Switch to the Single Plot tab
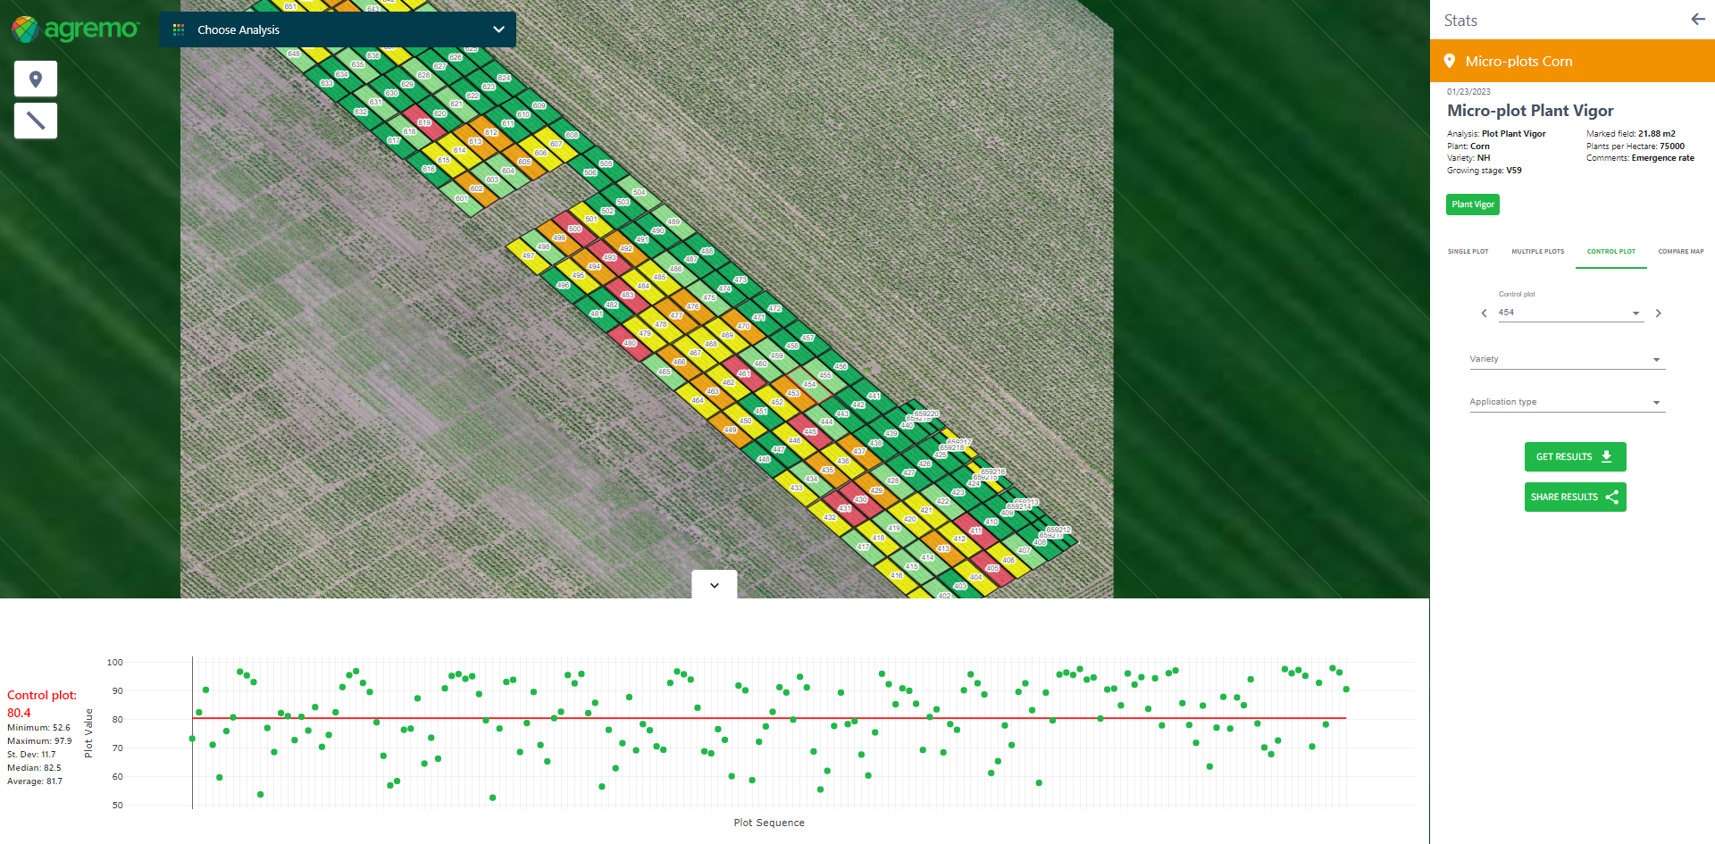1715x844 pixels. pyautogui.click(x=1468, y=252)
